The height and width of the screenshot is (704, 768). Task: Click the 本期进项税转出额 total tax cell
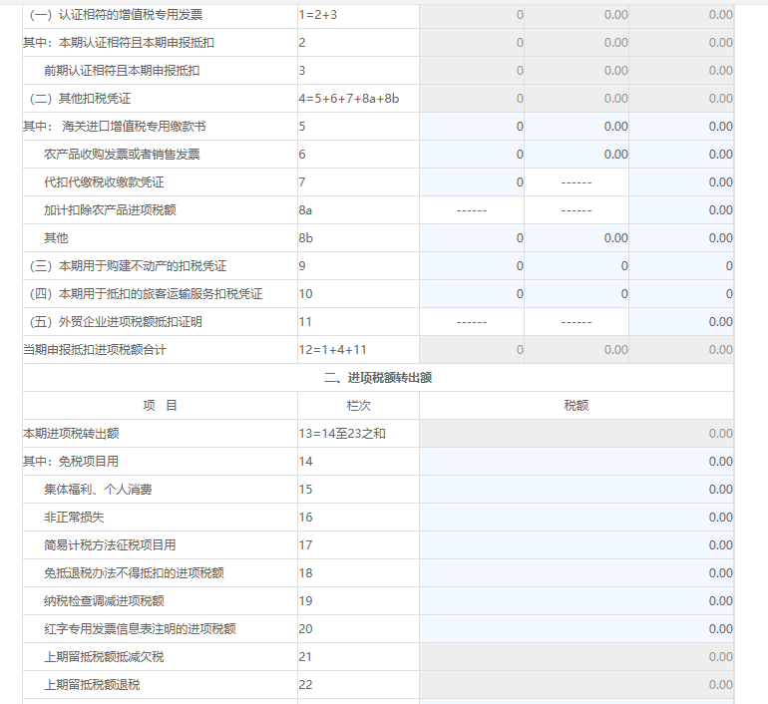(x=576, y=434)
